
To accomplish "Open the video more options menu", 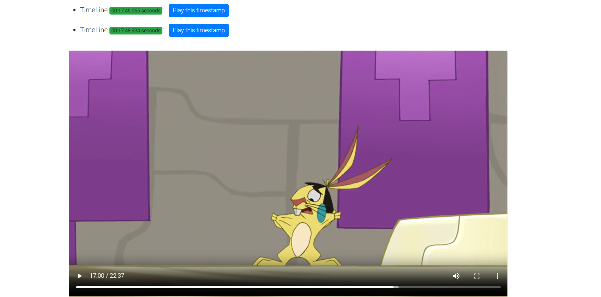I will (x=497, y=276).
